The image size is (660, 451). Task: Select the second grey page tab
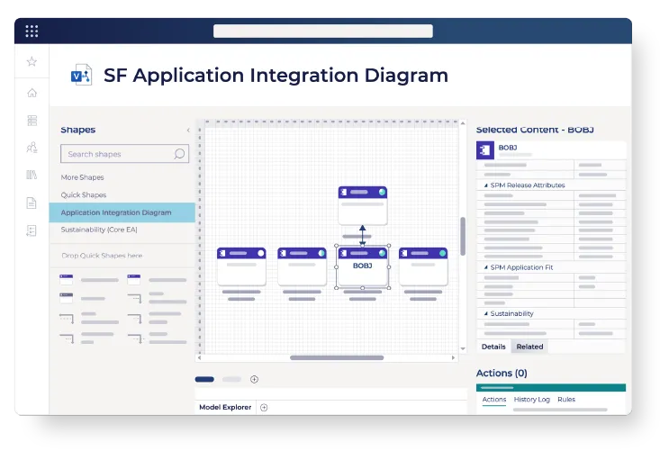231,380
